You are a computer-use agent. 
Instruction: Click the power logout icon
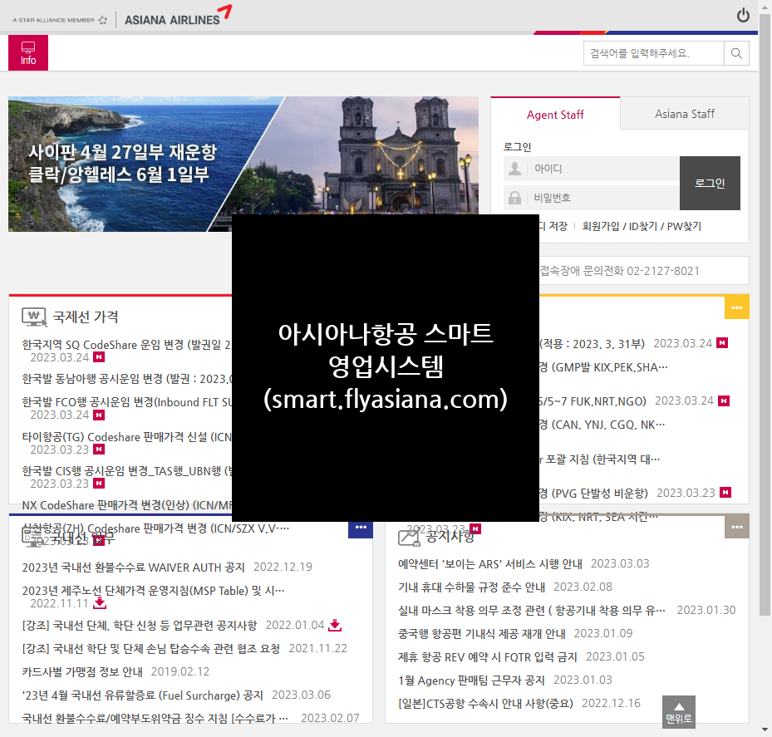[x=743, y=16]
